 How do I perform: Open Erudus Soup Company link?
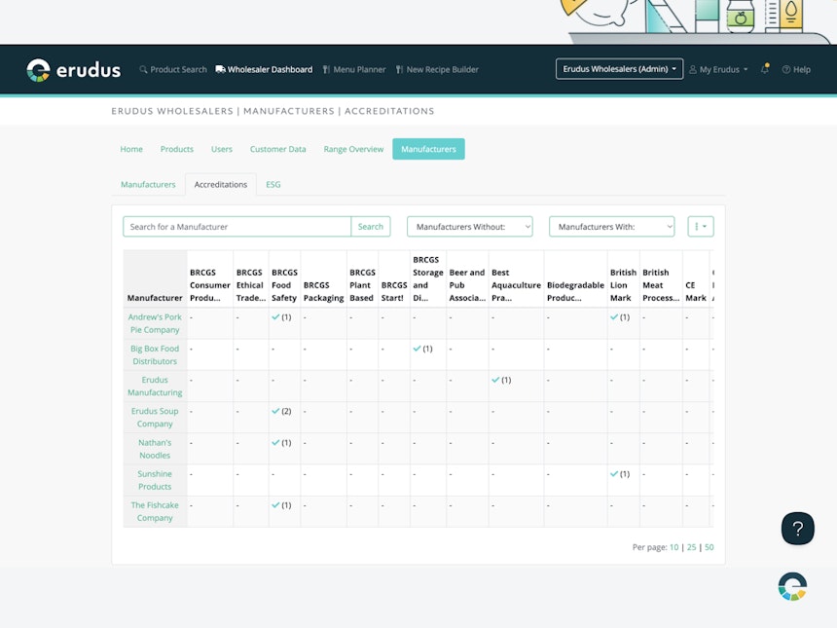click(155, 418)
